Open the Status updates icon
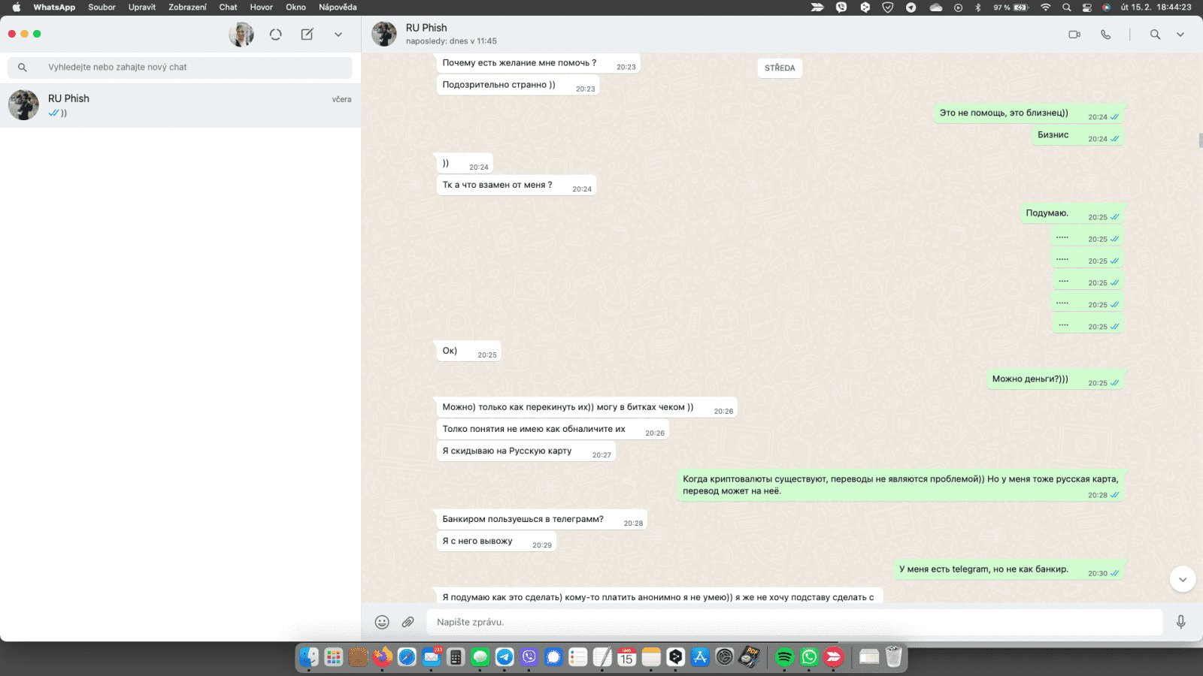 pos(276,35)
